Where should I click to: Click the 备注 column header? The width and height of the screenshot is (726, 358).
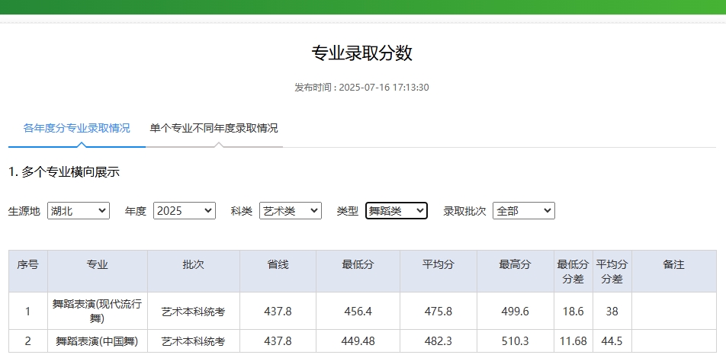click(x=673, y=265)
